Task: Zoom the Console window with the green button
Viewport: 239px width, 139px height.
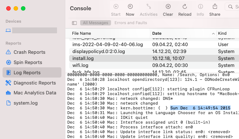Action: coord(23,8)
